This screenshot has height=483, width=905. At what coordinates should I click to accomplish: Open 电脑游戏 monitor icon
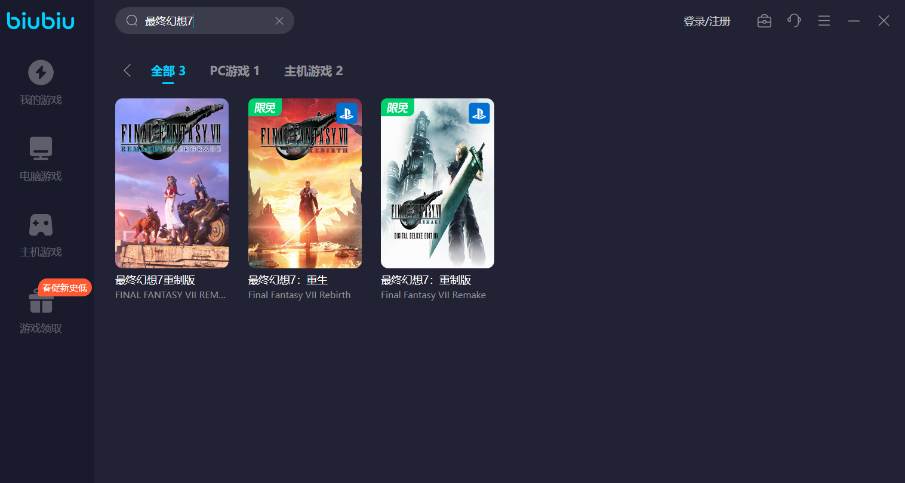41,148
